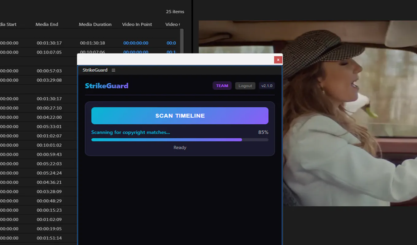Select Media End cell 00:00:15:23

click(49, 210)
